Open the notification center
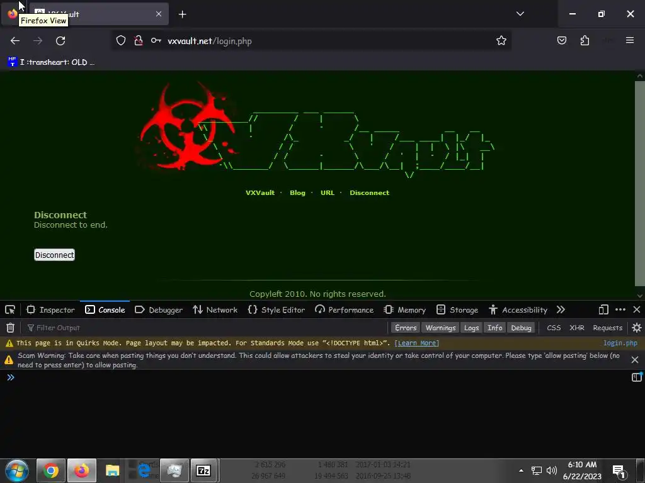Viewport: 645px width, 483px height. point(619,471)
